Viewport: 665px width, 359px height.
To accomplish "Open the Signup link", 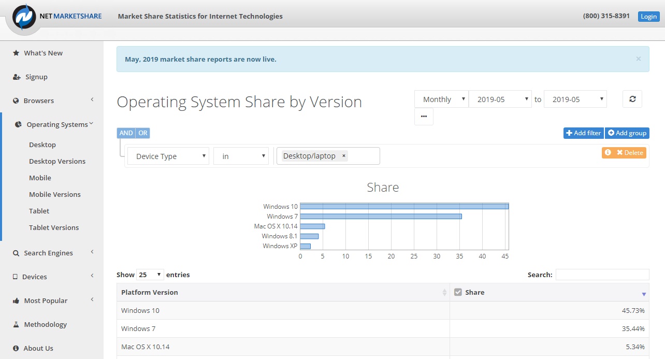I will 37,77.
